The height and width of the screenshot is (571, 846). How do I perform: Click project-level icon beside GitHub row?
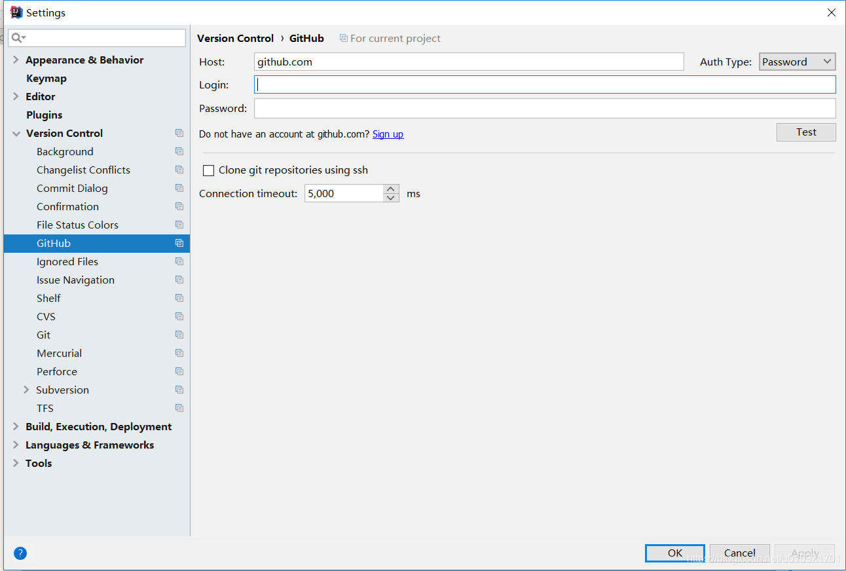[x=179, y=243]
